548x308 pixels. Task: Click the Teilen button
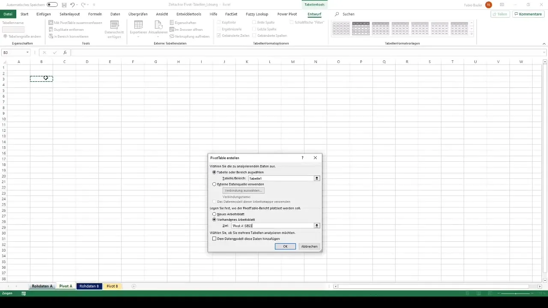point(500,14)
